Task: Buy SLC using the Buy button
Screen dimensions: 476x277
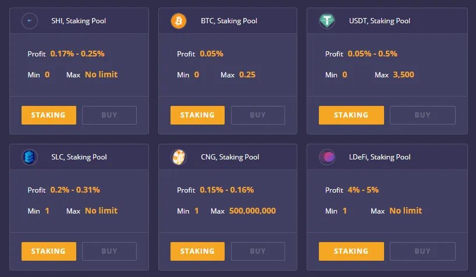Action: [109, 251]
